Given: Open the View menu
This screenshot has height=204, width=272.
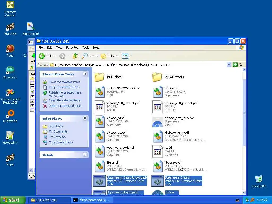Looking at the screenshot, I should 59,48.
